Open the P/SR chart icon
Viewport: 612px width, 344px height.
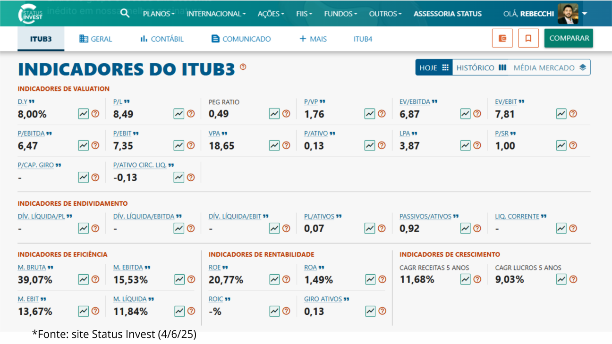[x=561, y=145]
